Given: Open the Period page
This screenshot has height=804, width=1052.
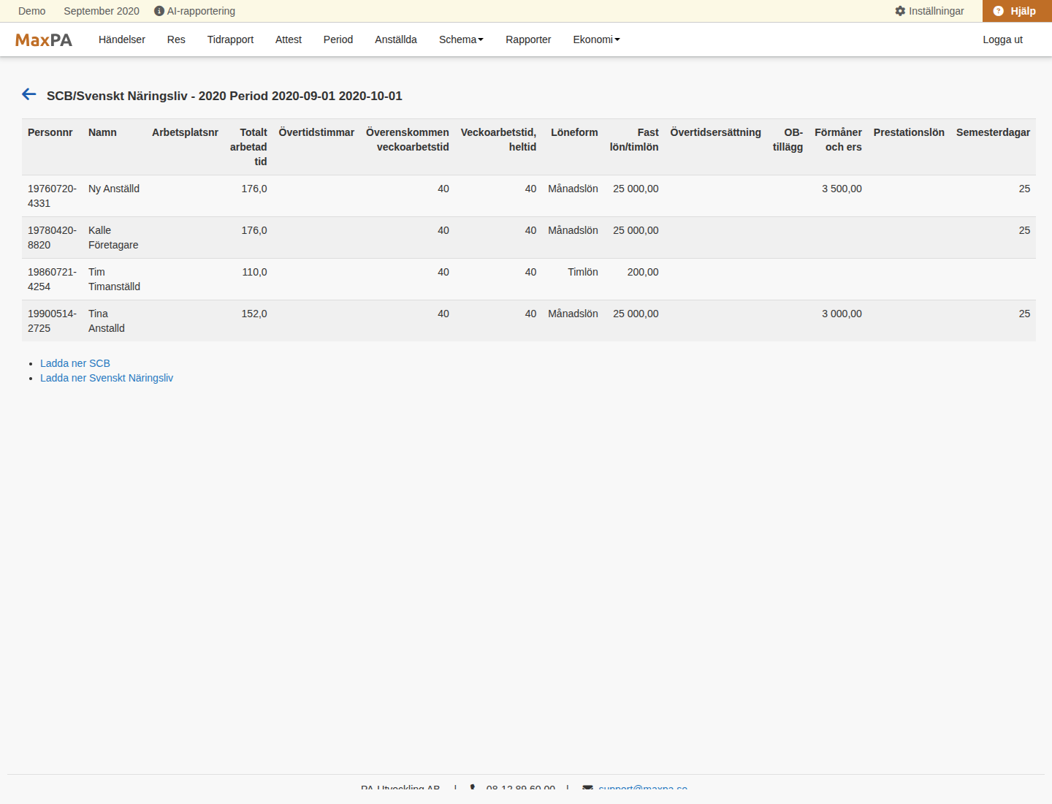Looking at the screenshot, I should (338, 39).
